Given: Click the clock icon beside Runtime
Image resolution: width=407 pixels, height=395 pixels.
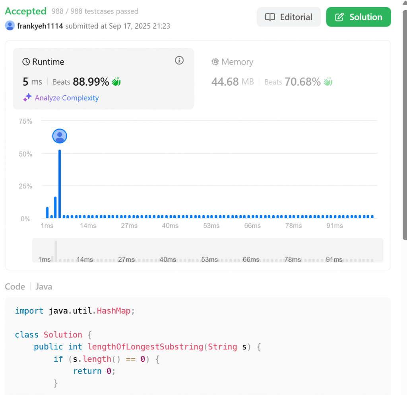Looking at the screenshot, I should coord(26,62).
